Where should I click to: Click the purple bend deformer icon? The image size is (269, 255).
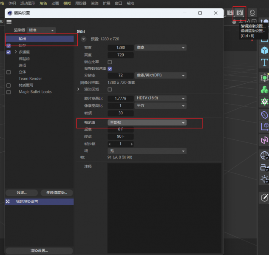265,115
